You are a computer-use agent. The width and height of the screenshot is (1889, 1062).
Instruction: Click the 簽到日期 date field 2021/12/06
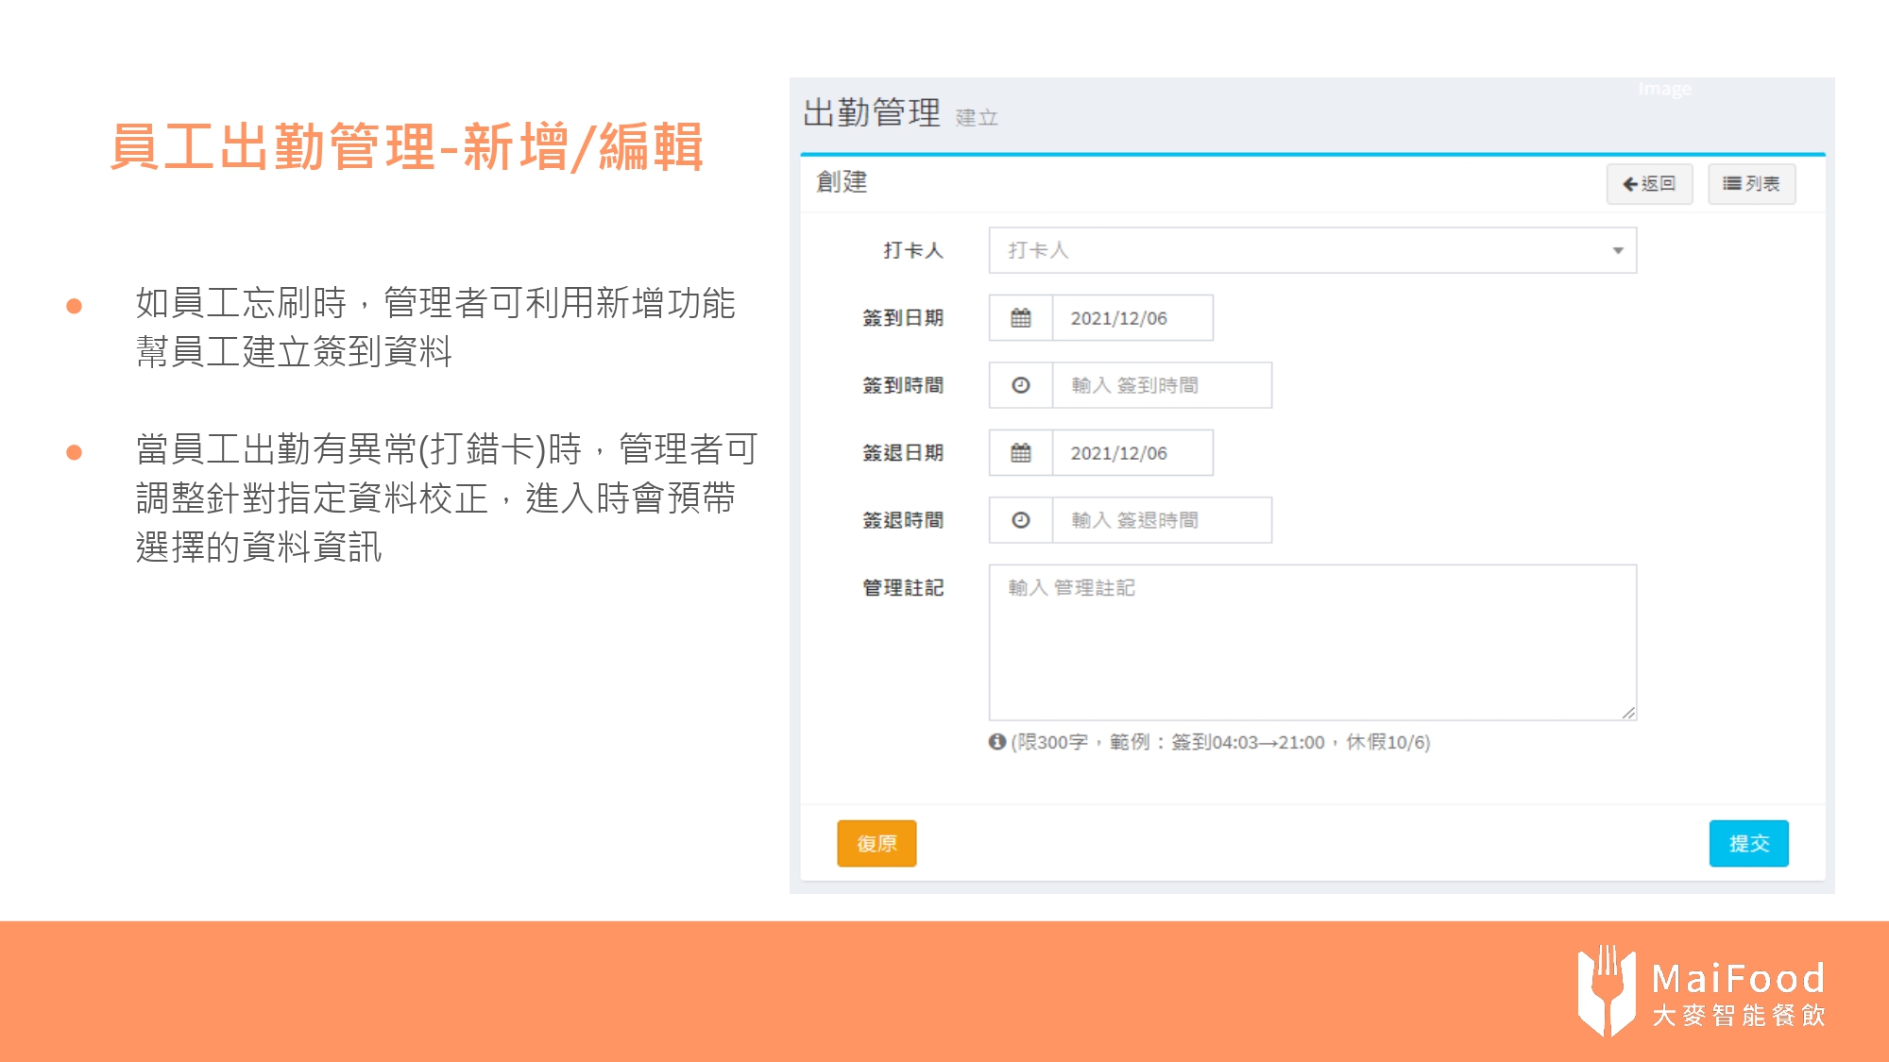(x=1132, y=318)
